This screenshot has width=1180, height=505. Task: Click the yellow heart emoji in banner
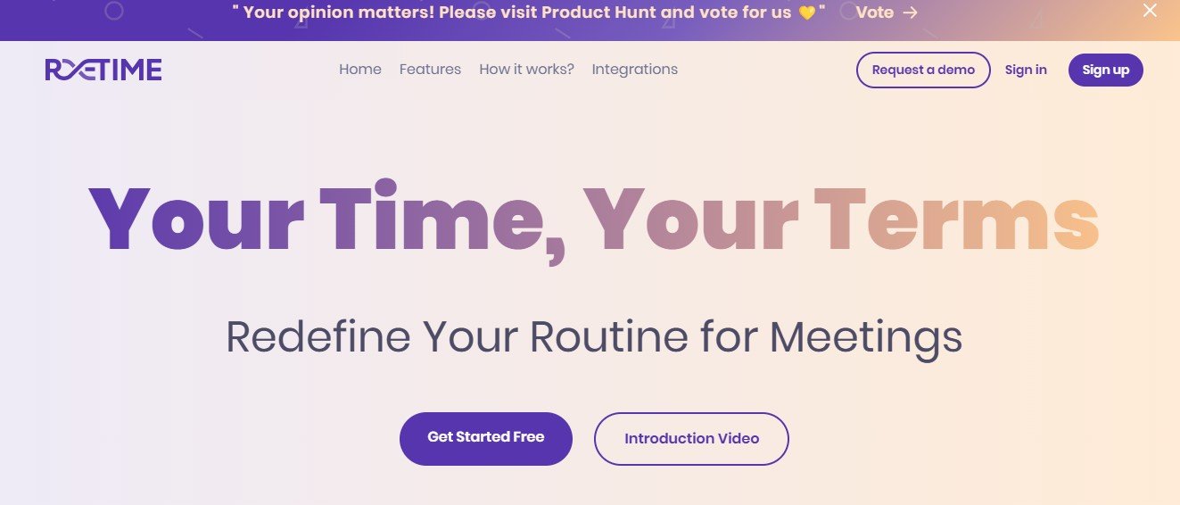pos(806,12)
